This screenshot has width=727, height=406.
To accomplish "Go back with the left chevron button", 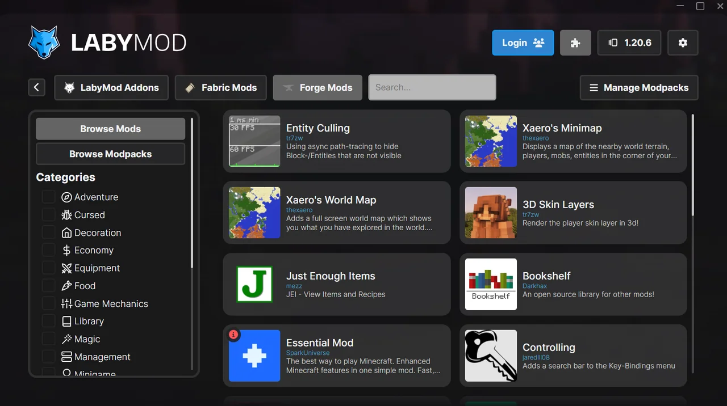I will [x=36, y=87].
